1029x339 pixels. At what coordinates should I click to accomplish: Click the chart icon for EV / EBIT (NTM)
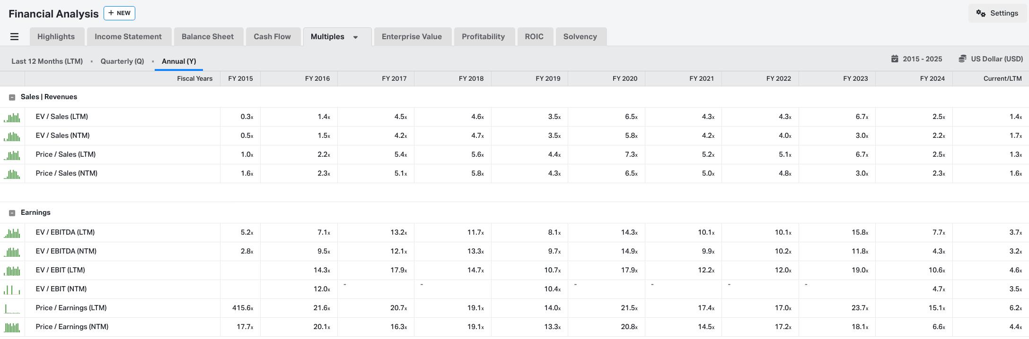[12, 289]
